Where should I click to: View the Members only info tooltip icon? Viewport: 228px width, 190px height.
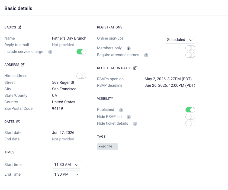coord(129,48)
